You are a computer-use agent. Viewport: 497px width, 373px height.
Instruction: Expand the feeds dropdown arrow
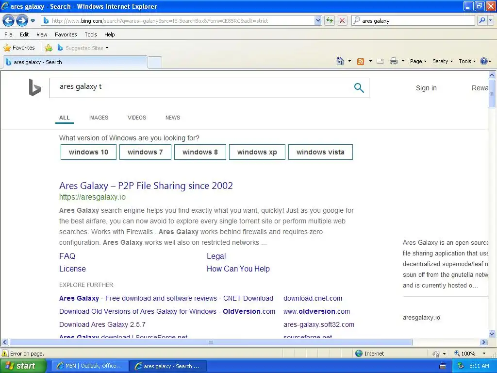point(370,61)
